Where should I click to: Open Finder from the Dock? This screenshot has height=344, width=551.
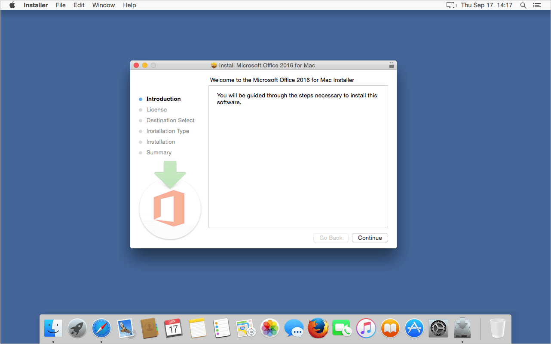(53, 329)
